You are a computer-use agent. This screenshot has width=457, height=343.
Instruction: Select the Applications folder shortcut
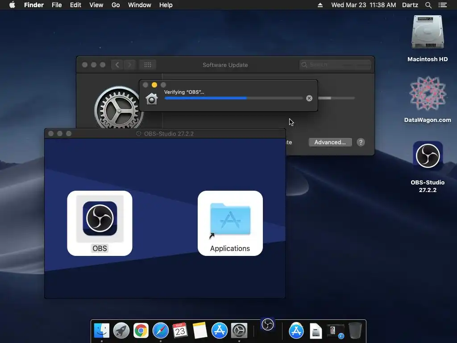coord(230,219)
